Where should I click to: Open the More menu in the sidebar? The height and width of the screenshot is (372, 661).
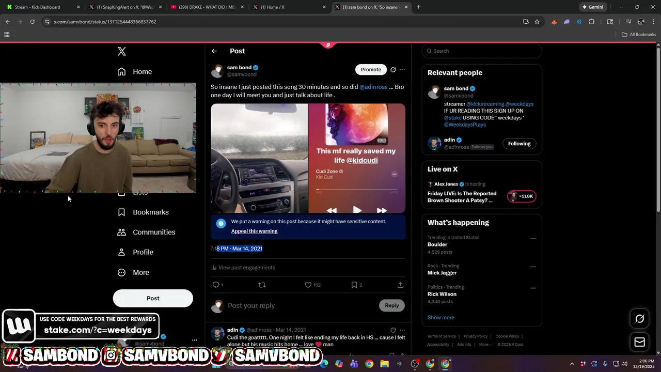point(133,272)
